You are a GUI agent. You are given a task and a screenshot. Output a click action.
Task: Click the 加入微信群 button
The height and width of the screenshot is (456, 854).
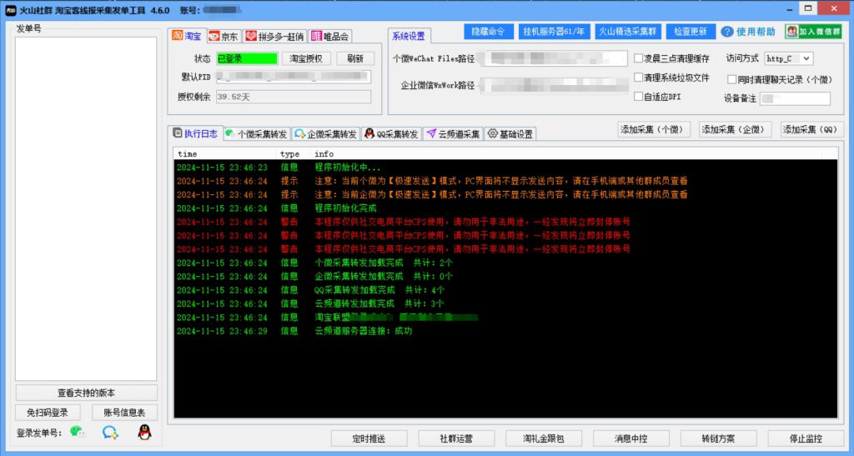813,32
